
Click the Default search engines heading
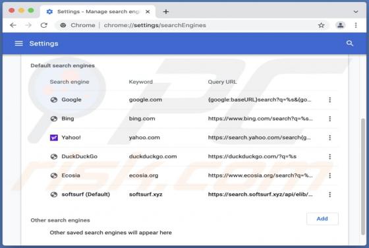63,65
